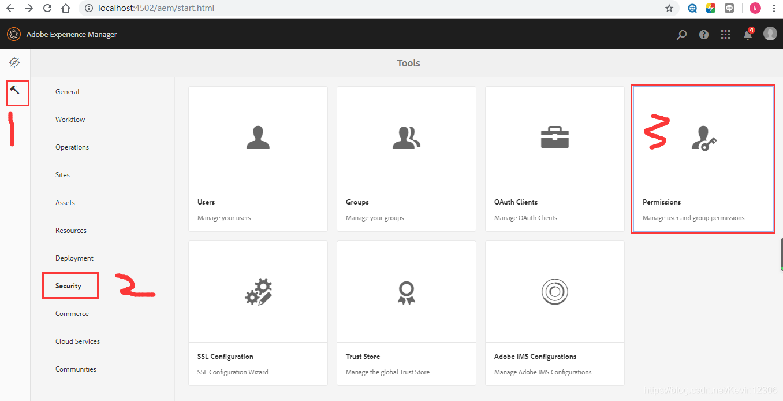Select Communities in the Tools menu
This screenshot has height=401, width=783.
click(76, 369)
